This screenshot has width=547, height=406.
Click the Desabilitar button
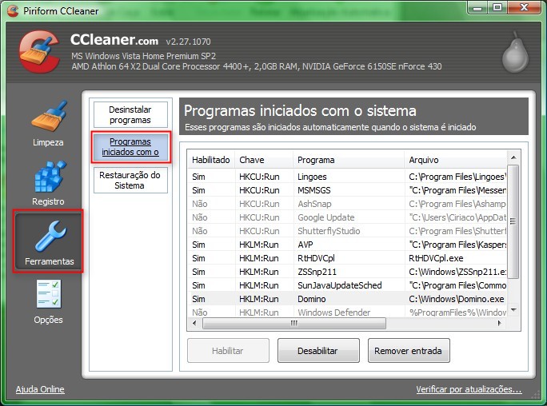pos(318,351)
